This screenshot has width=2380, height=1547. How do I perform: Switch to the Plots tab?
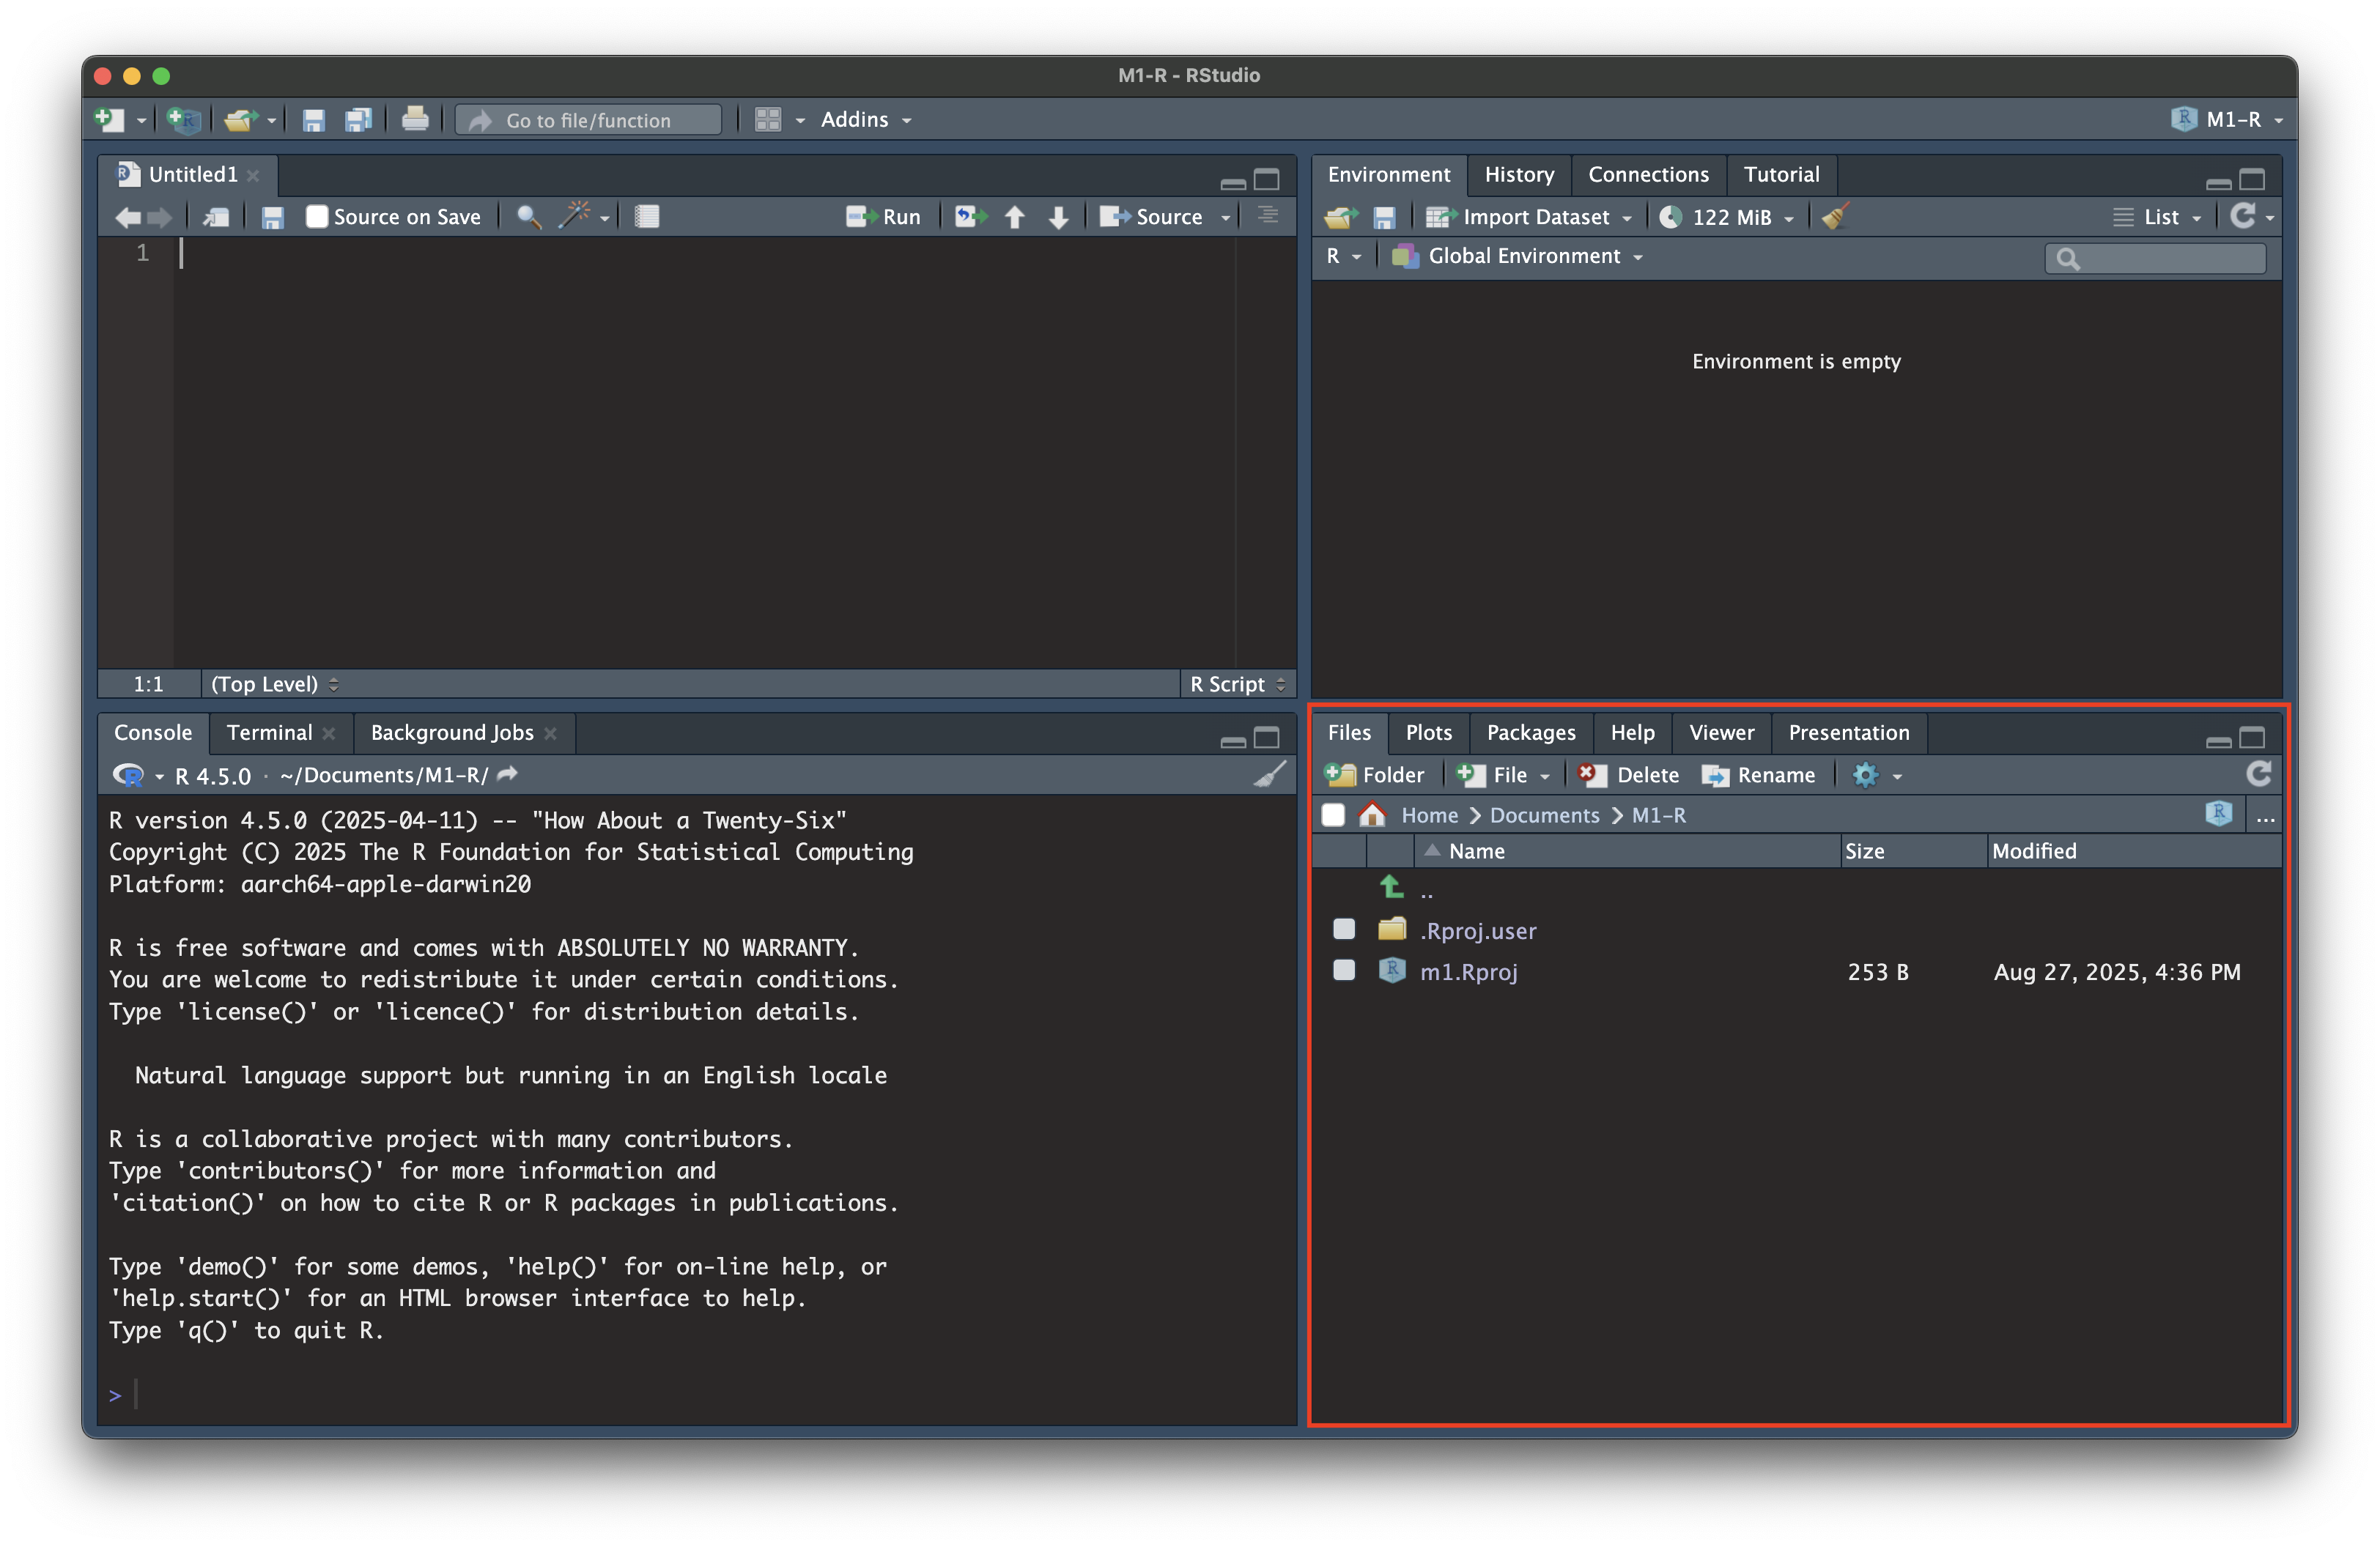(x=1428, y=732)
